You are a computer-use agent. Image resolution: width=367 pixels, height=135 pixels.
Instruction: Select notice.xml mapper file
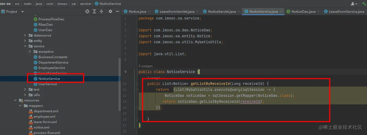point(42,127)
